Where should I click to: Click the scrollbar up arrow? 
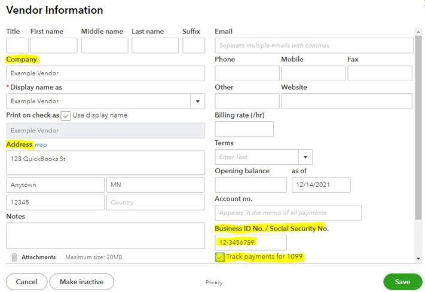tap(418, 32)
